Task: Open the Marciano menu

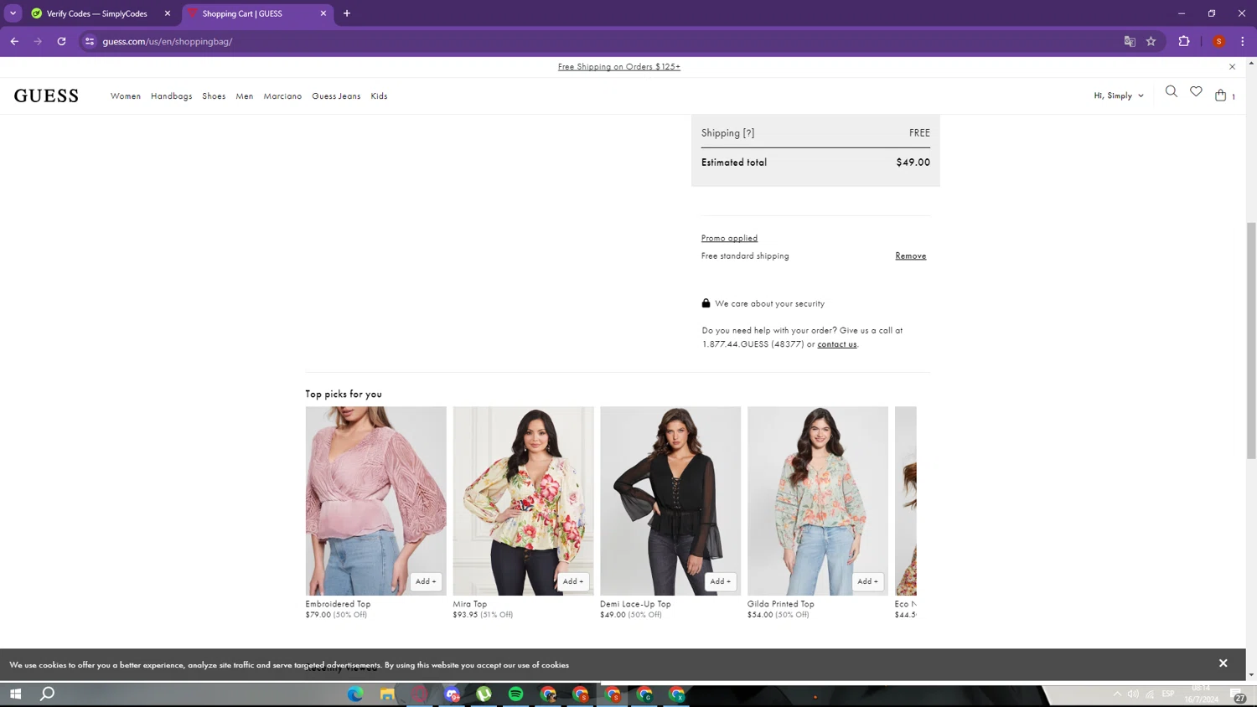Action: click(282, 96)
